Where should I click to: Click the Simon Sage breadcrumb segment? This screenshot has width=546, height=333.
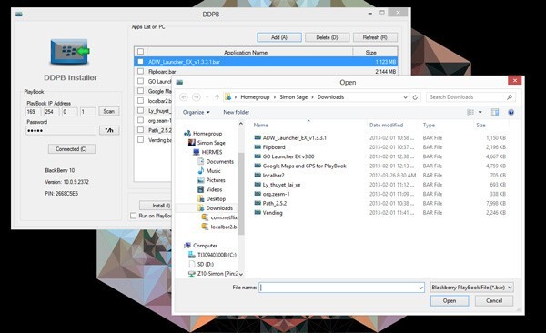pos(294,97)
